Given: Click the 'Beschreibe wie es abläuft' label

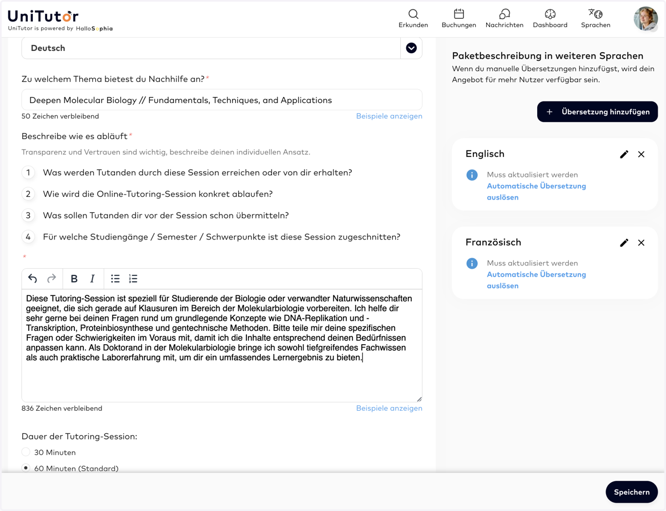Looking at the screenshot, I should click(x=74, y=136).
